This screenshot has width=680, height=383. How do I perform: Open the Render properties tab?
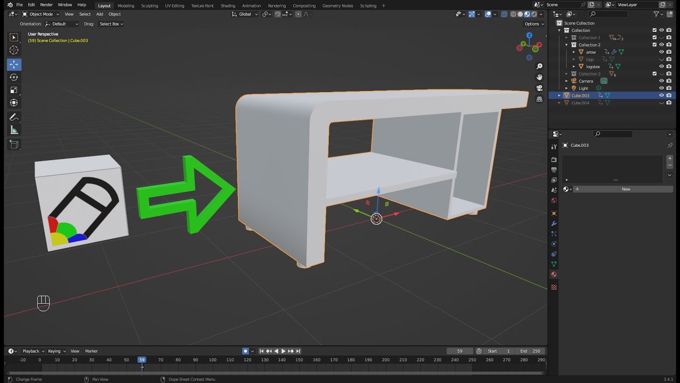(x=554, y=160)
